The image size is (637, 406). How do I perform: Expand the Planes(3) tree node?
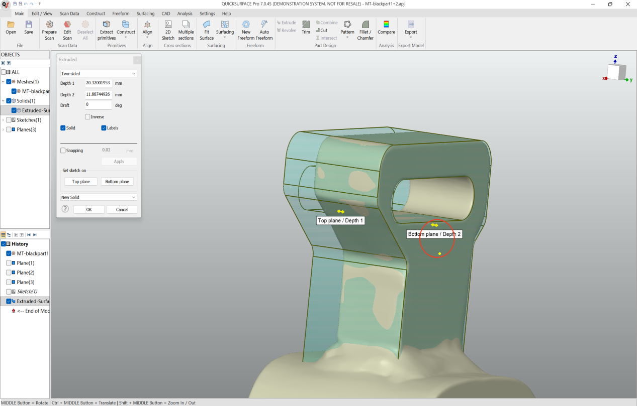click(4, 129)
